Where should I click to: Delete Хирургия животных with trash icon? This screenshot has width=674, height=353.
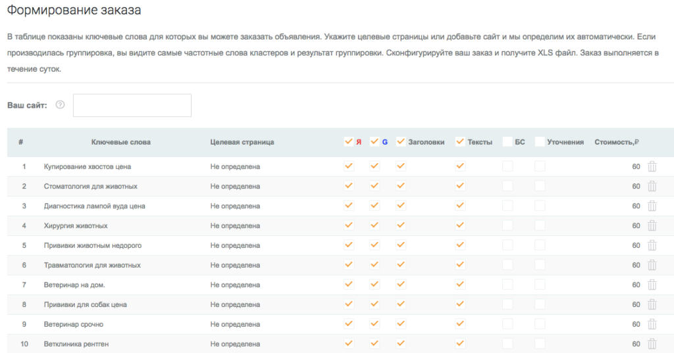(x=652, y=225)
